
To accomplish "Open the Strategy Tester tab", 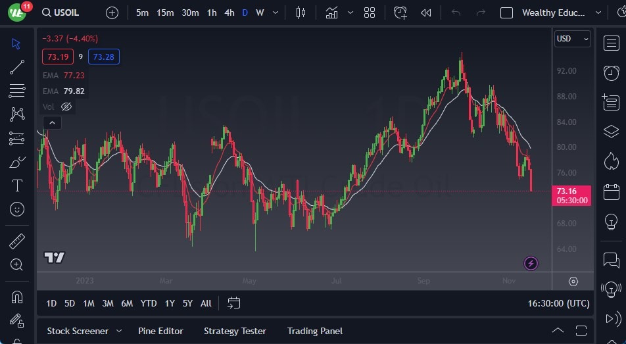I will coord(235,331).
